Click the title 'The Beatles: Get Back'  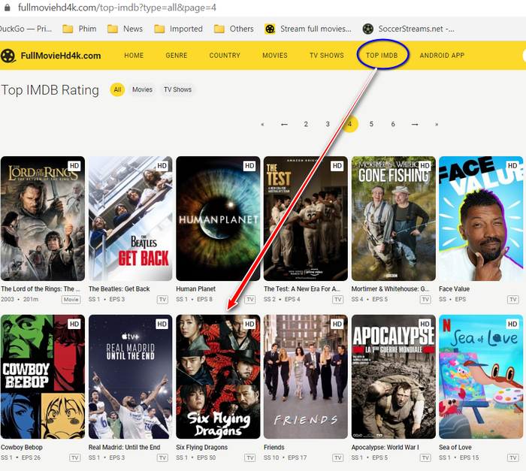coord(119,289)
